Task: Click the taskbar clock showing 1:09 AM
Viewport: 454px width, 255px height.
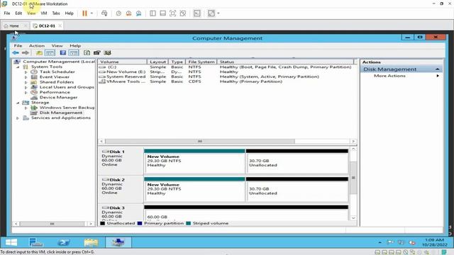Action: (435, 242)
